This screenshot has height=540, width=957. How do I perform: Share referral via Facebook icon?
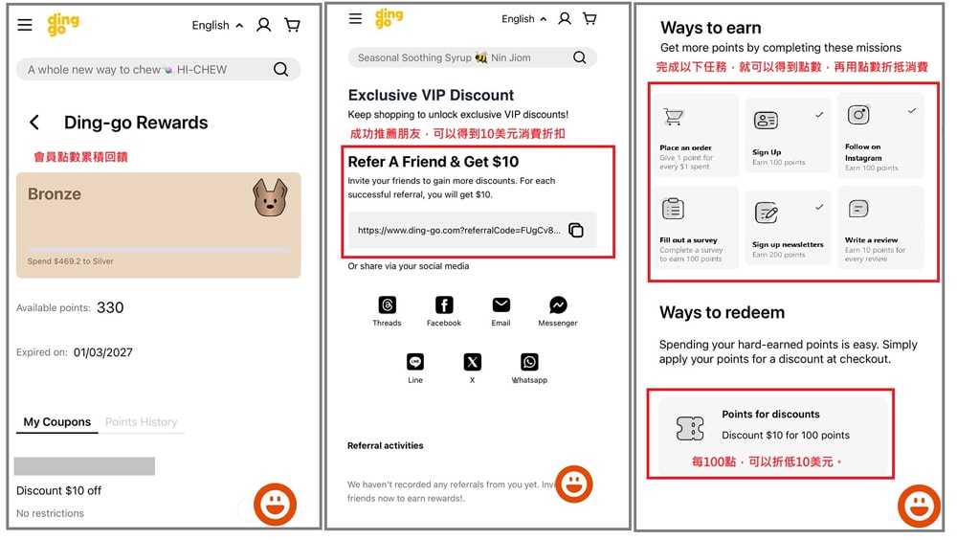coord(444,304)
